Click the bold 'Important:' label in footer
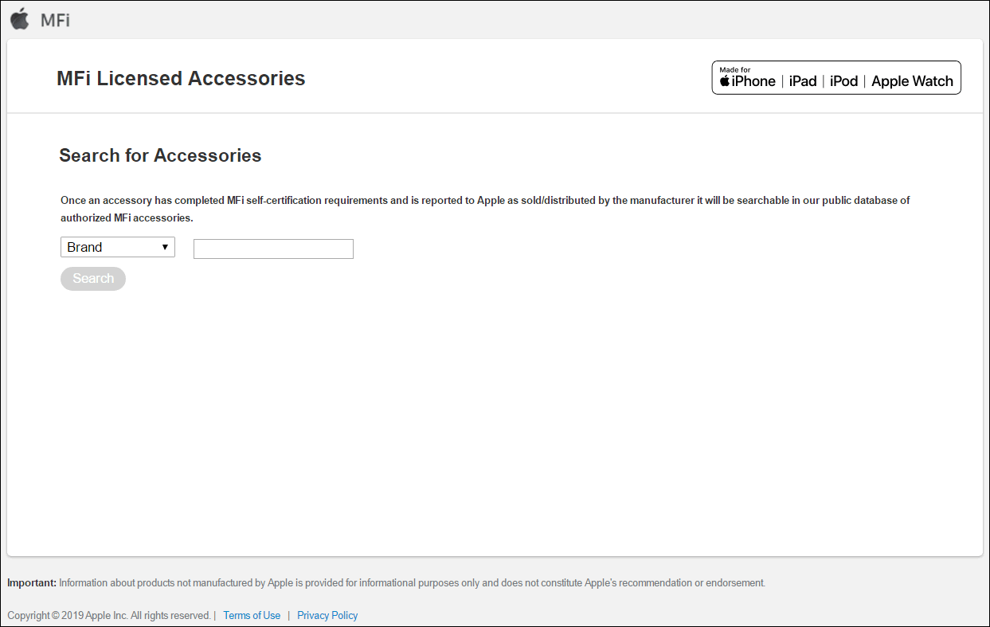Screen dimensions: 990x627 [32, 582]
